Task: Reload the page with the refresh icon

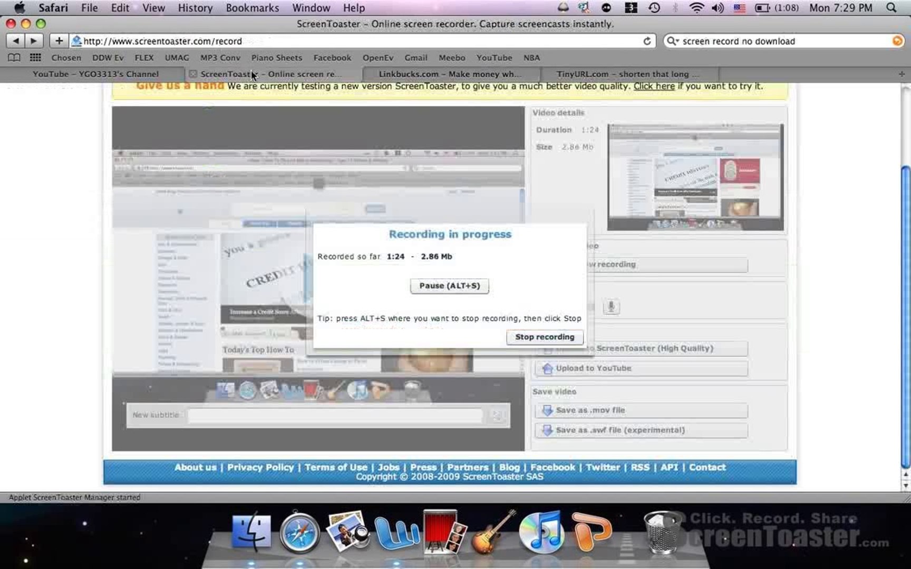Action: (647, 41)
